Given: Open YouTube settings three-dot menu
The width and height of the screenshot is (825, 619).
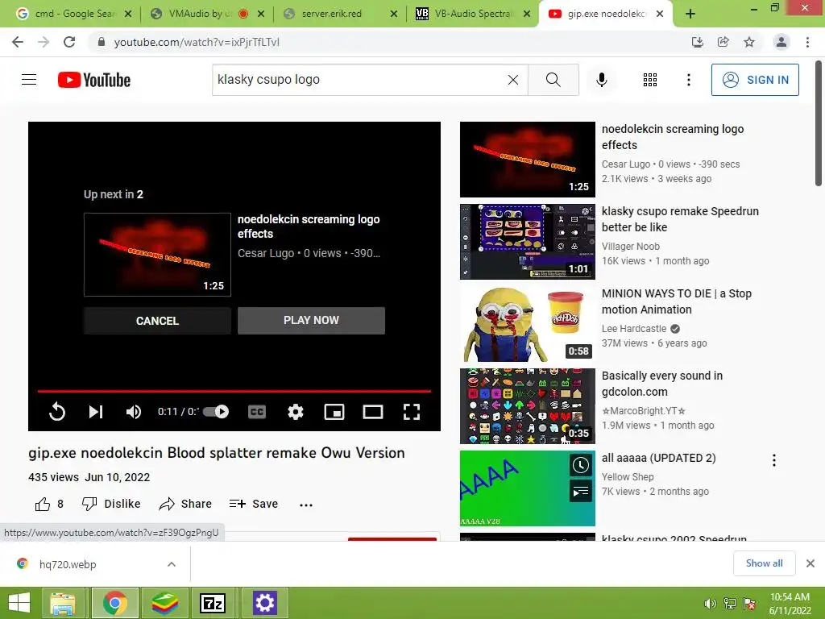Looking at the screenshot, I should [688, 80].
